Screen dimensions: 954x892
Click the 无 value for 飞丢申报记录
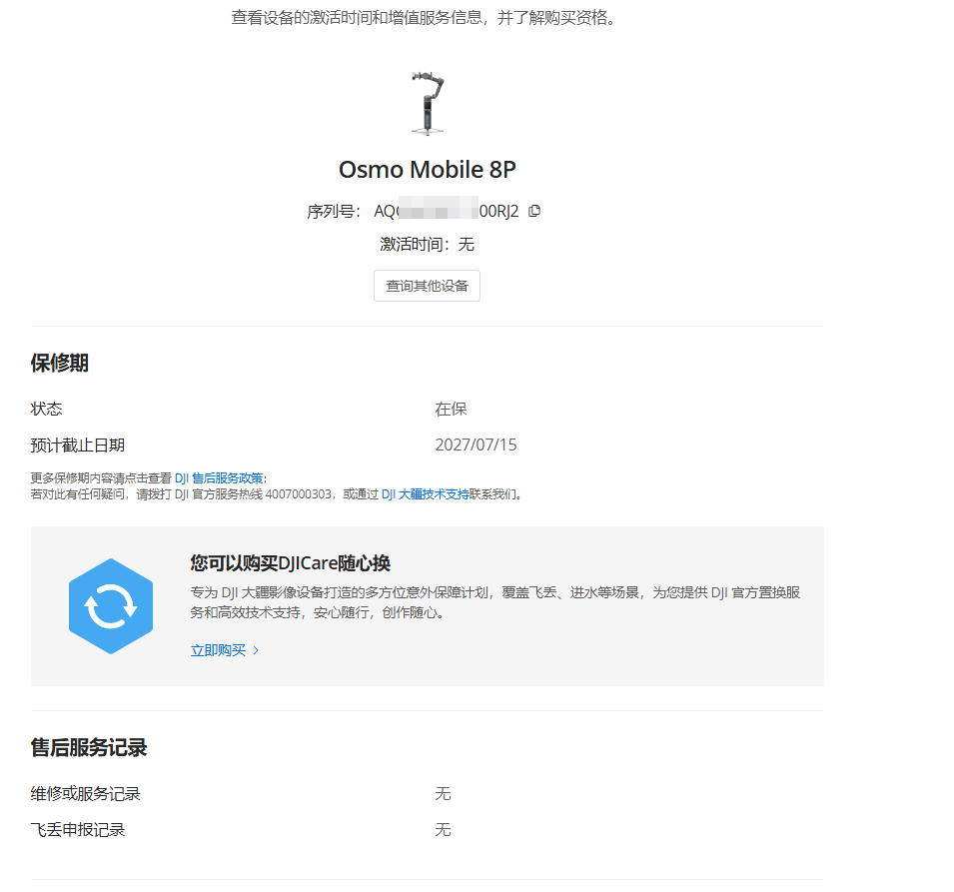(443, 829)
